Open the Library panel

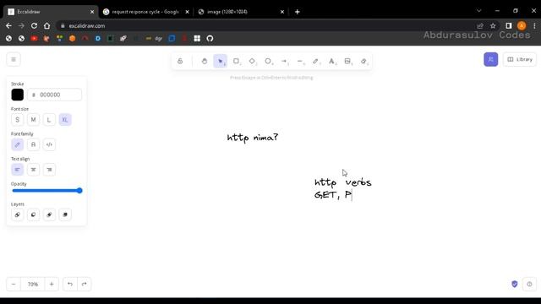pos(520,59)
